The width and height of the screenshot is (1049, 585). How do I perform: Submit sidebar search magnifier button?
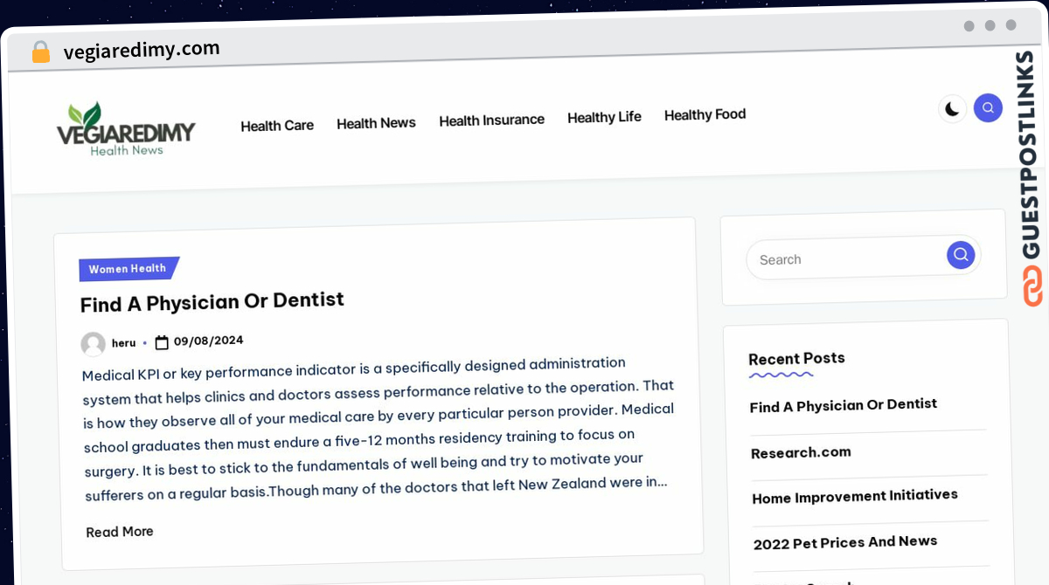(961, 255)
